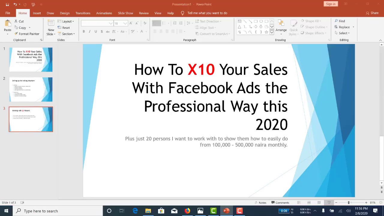Click the zoom in plus button
The height and width of the screenshot is (216, 384).
coord(366,203)
